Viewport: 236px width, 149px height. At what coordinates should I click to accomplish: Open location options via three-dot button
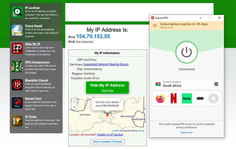click(x=216, y=84)
